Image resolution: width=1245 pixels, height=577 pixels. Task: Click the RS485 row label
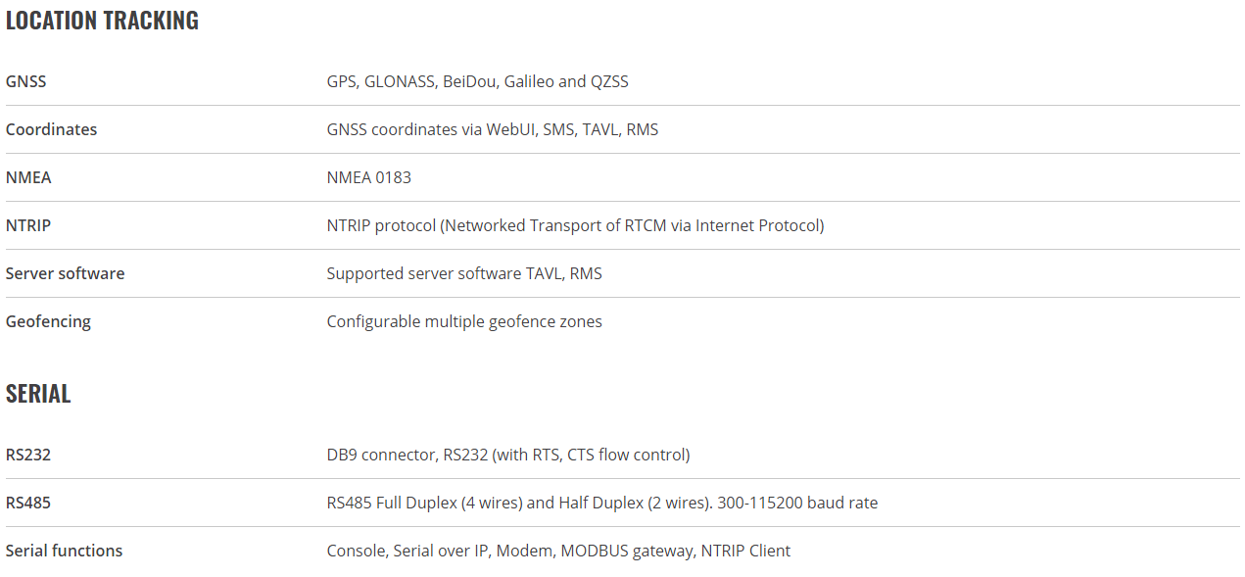tap(27, 503)
